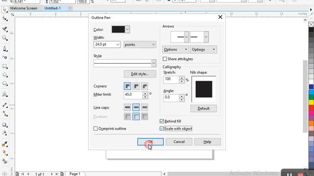
Task: Uncheck Scale with object checkbox
Action: [x=162, y=129]
